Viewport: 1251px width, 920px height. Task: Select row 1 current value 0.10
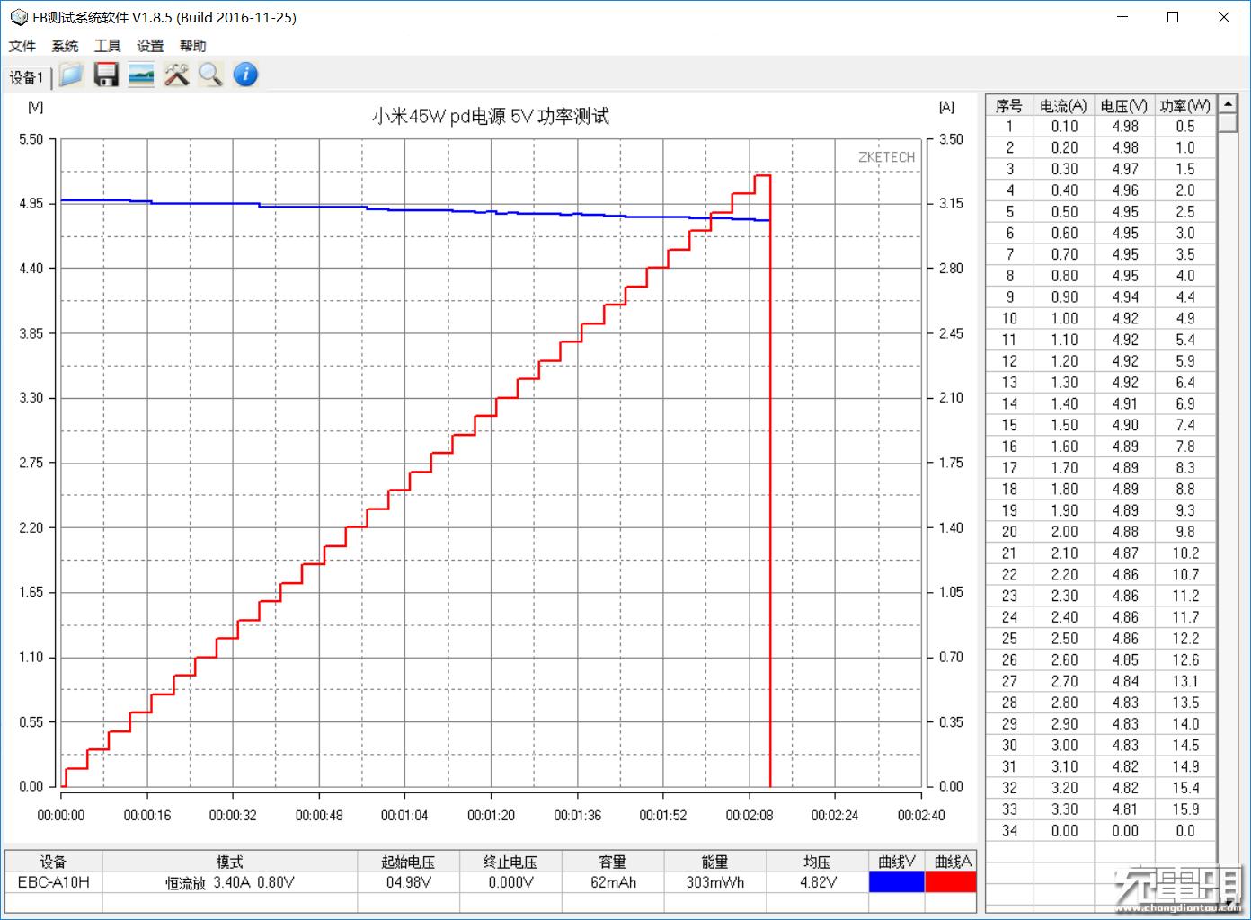pyautogui.click(x=1064, y=127)
